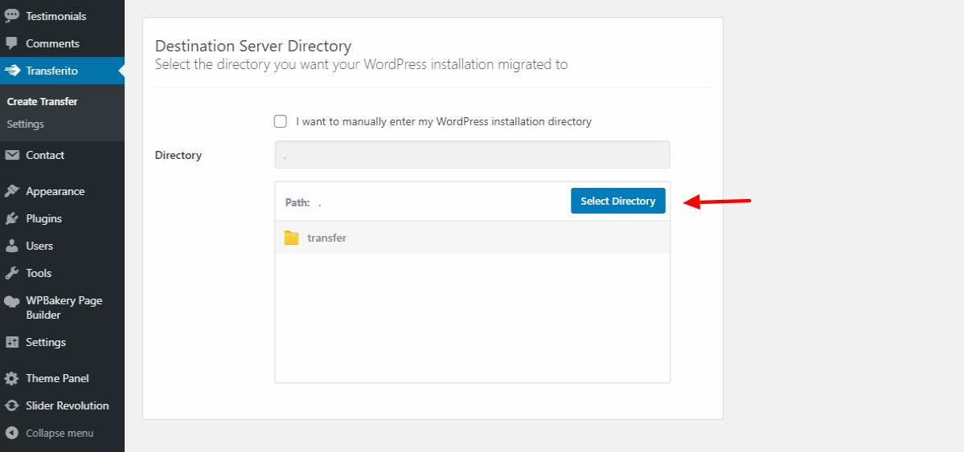Click the Contact envelope icon
964x452 pixels.
[x=12, y=156]
